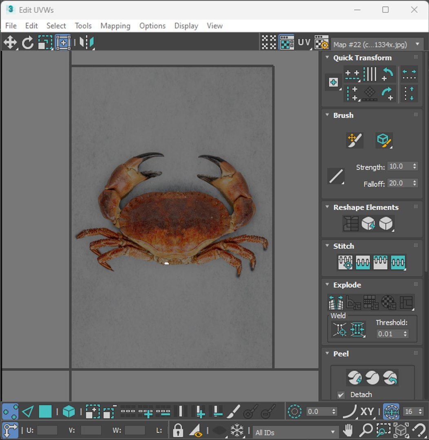Image resolution: width=429 pixels, height=440 pixels.
Task: Activate the Freeform Mode tool
Action: click(63, 43)
